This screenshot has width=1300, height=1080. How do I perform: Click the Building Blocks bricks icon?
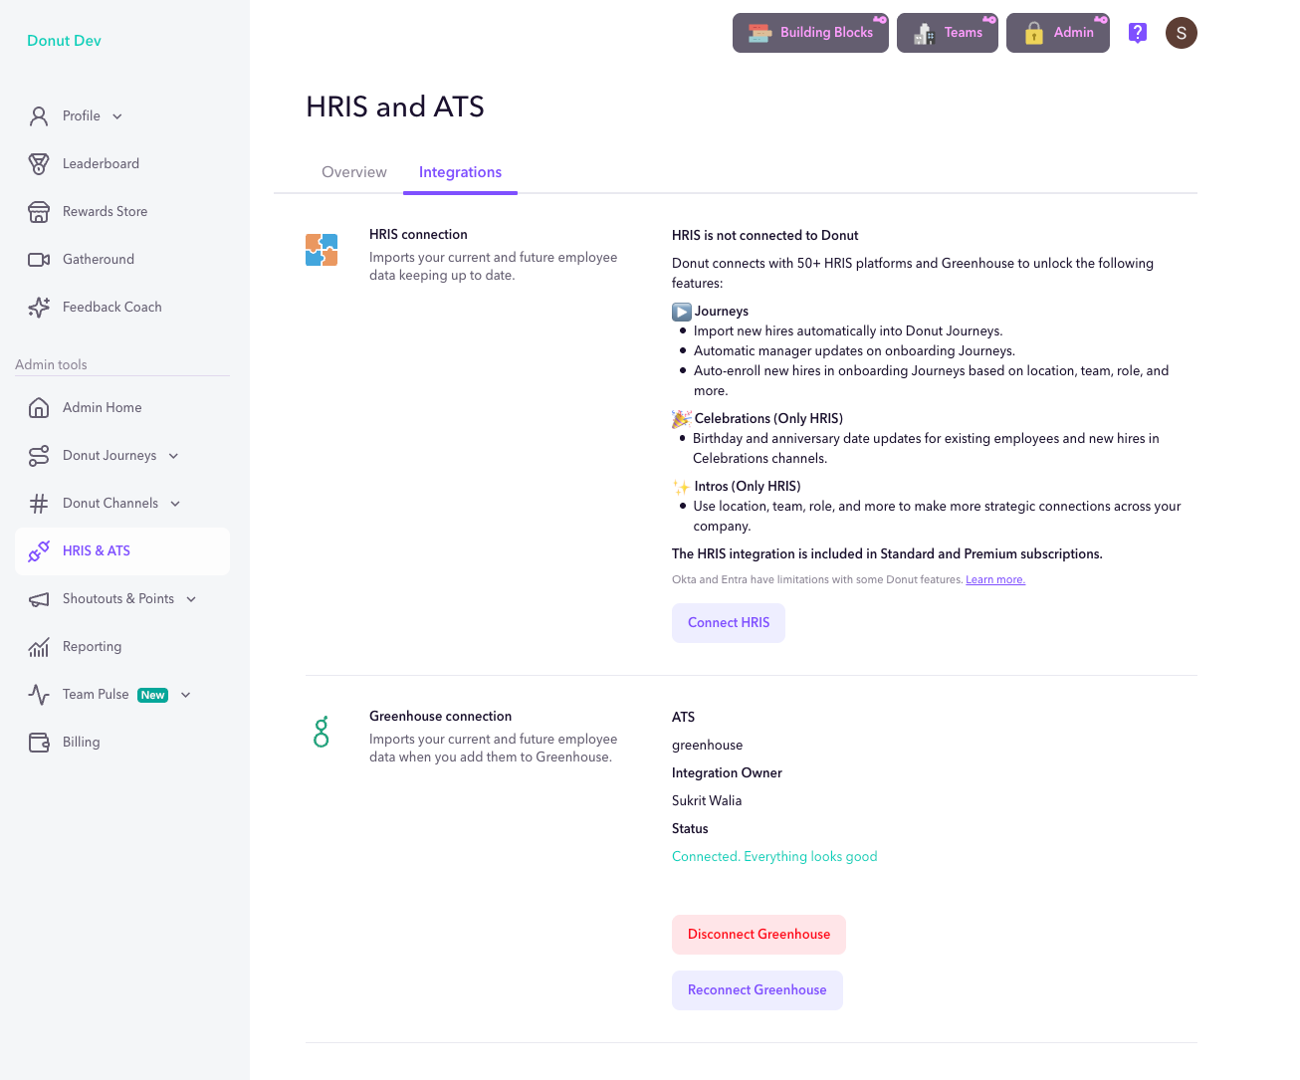click(760, 33)
